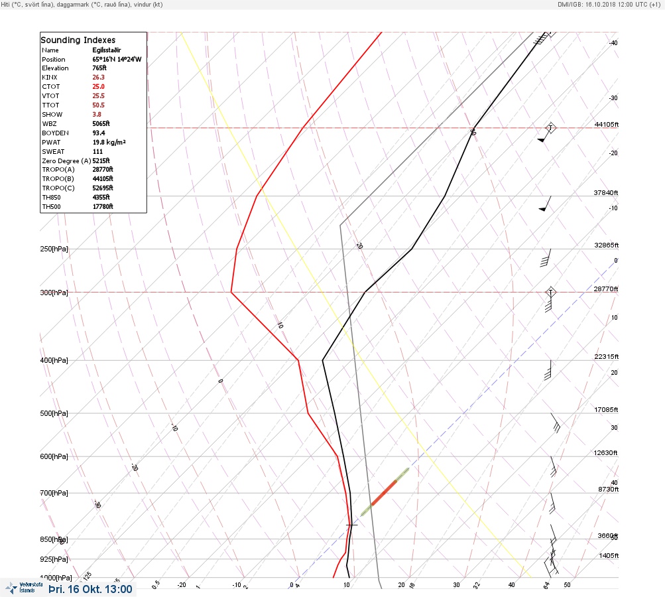This screenshot has width=665, height=597.
Task: Click the 500[hPa] pressure label
Action: 54,413
